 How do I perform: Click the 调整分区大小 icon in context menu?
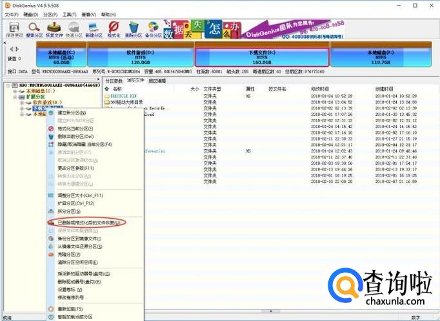click(51, 196)
